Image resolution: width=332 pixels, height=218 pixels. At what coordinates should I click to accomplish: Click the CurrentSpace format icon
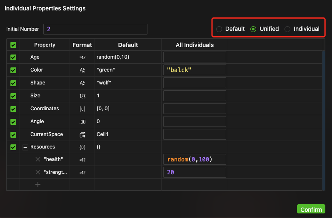coord(82,134)
